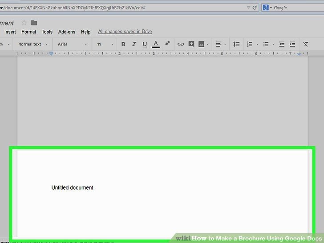Apply a numbered list
Viewport: 324px width, 243px height.
coord(250,44)
